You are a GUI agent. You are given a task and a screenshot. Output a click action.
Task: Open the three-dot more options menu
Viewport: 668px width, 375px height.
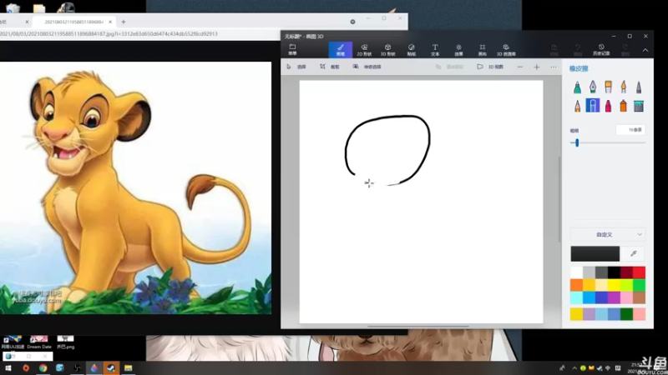click(553, 67)
